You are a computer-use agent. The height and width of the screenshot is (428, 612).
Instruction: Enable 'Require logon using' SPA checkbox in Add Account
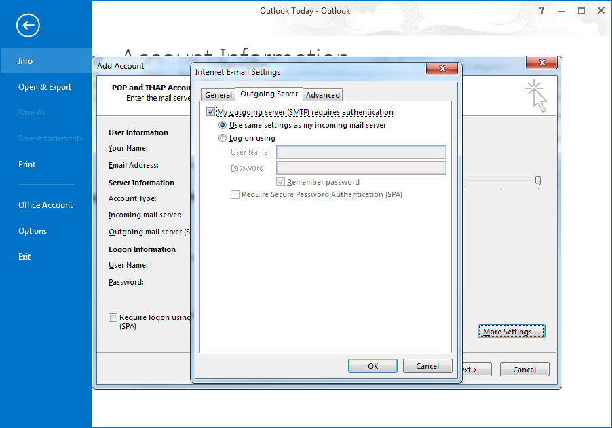pos(113,317)
